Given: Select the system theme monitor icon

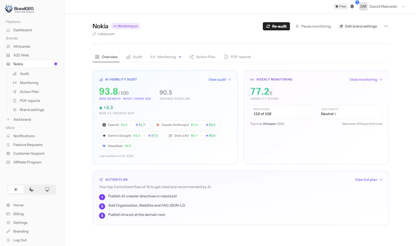Looking at the screenshot, I should (47, 189).
